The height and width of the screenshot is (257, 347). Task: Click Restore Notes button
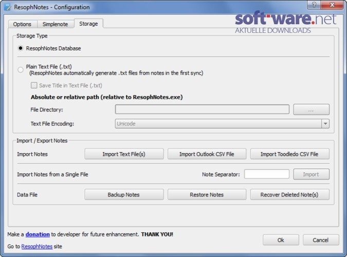pyautogui.click(x=207, y=195)
